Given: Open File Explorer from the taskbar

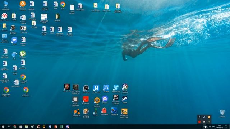Looking at the screenshot, I should [26, 126].
